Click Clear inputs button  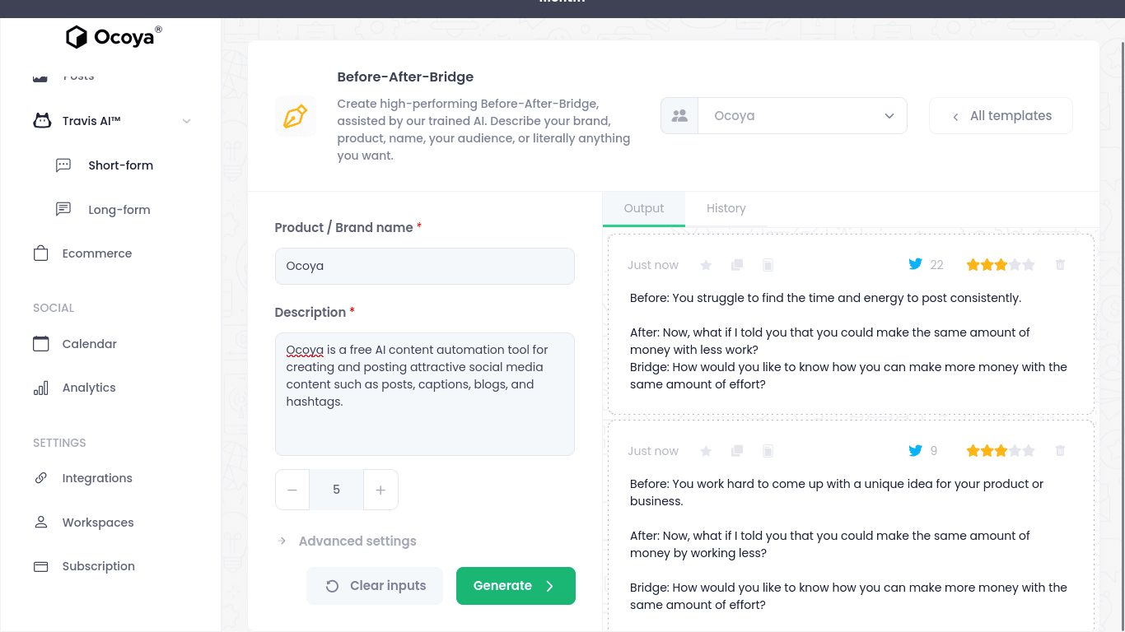click(x=375, y=586)
